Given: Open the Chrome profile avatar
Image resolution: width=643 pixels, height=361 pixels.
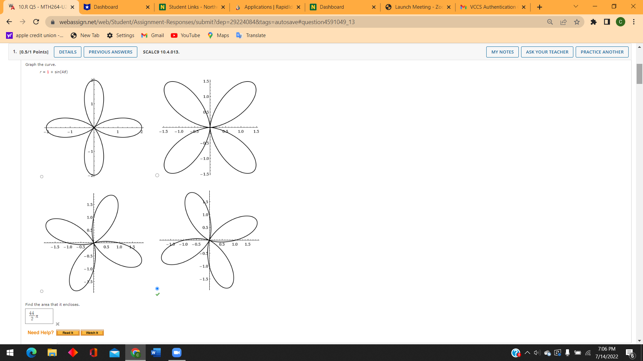Looking at the screenshot, I should (621, 22).
